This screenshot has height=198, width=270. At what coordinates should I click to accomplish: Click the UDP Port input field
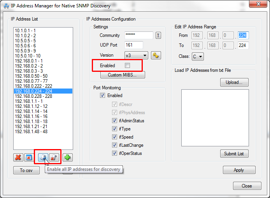[134, 45]
